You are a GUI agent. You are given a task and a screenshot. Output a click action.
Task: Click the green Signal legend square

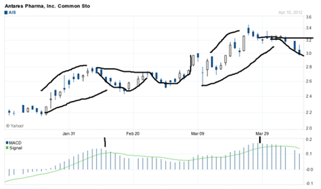point(7,148)
